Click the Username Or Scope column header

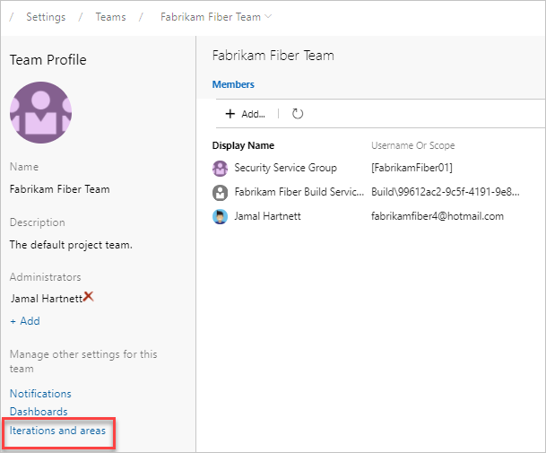pyautogui.click(x=413, y=145)
